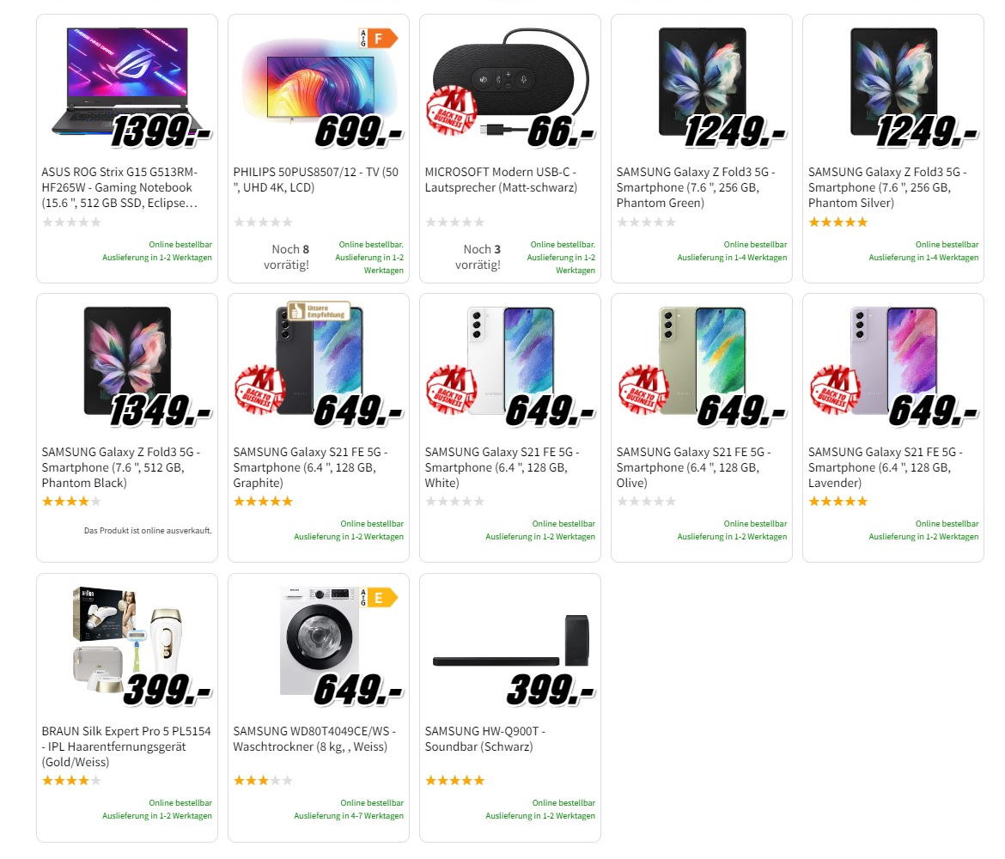Click the MICROSOFT Modern USB-C Lautsprecher title
The width and height of the screenshot is (1005, 859).
click(x=501, y=180)
